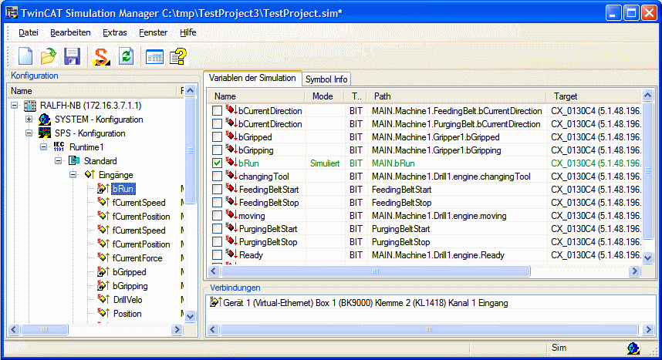The height and width of the screenshot is (360, 662).
Task: Select bRun in the Eingänge tree
Action: point(123,189)
